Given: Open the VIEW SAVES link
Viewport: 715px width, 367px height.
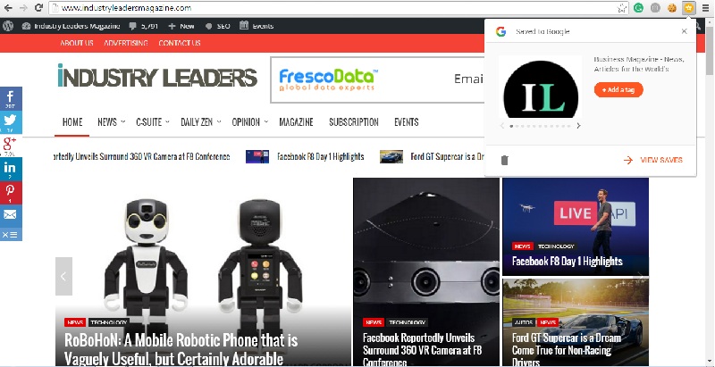Looking at the screenshot, I should 653,160.
